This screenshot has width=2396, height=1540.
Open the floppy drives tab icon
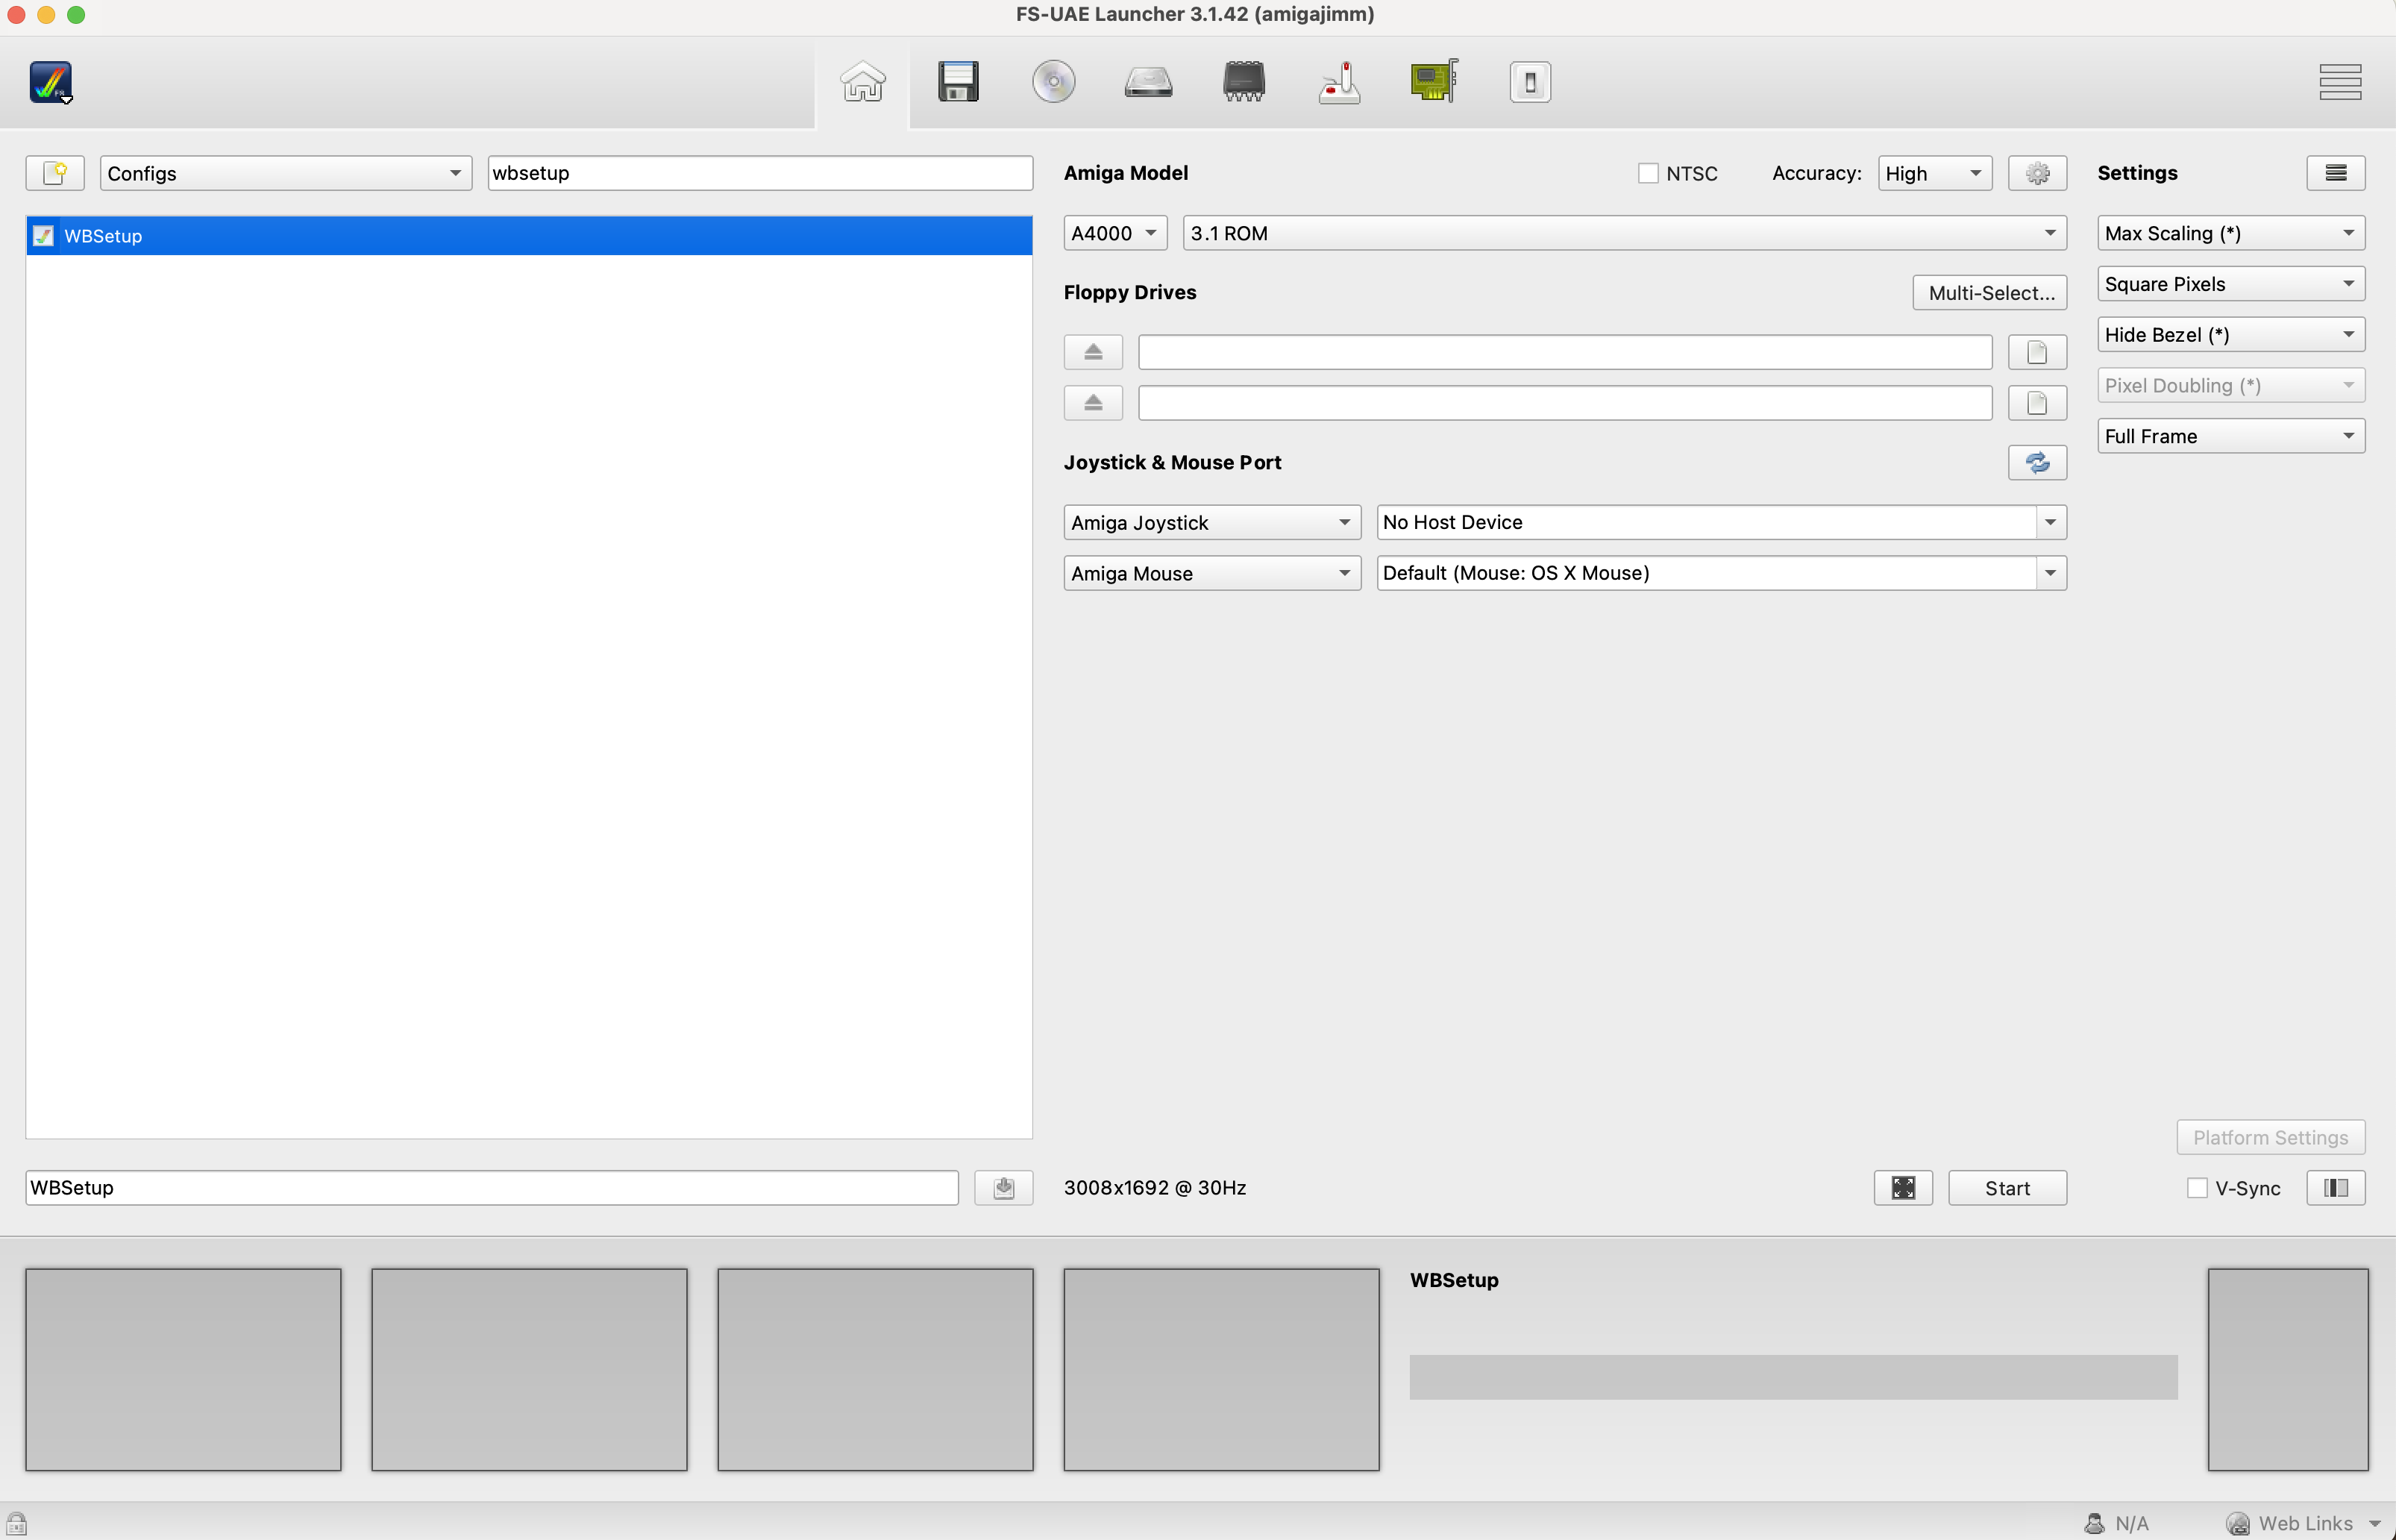(958, 82)
